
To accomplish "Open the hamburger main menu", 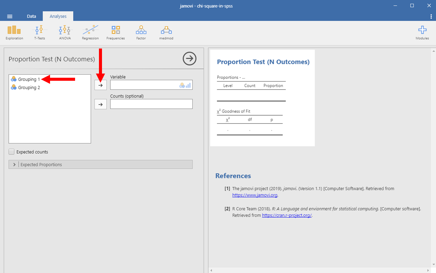I will pyautogui.click(x=10, y=16).
